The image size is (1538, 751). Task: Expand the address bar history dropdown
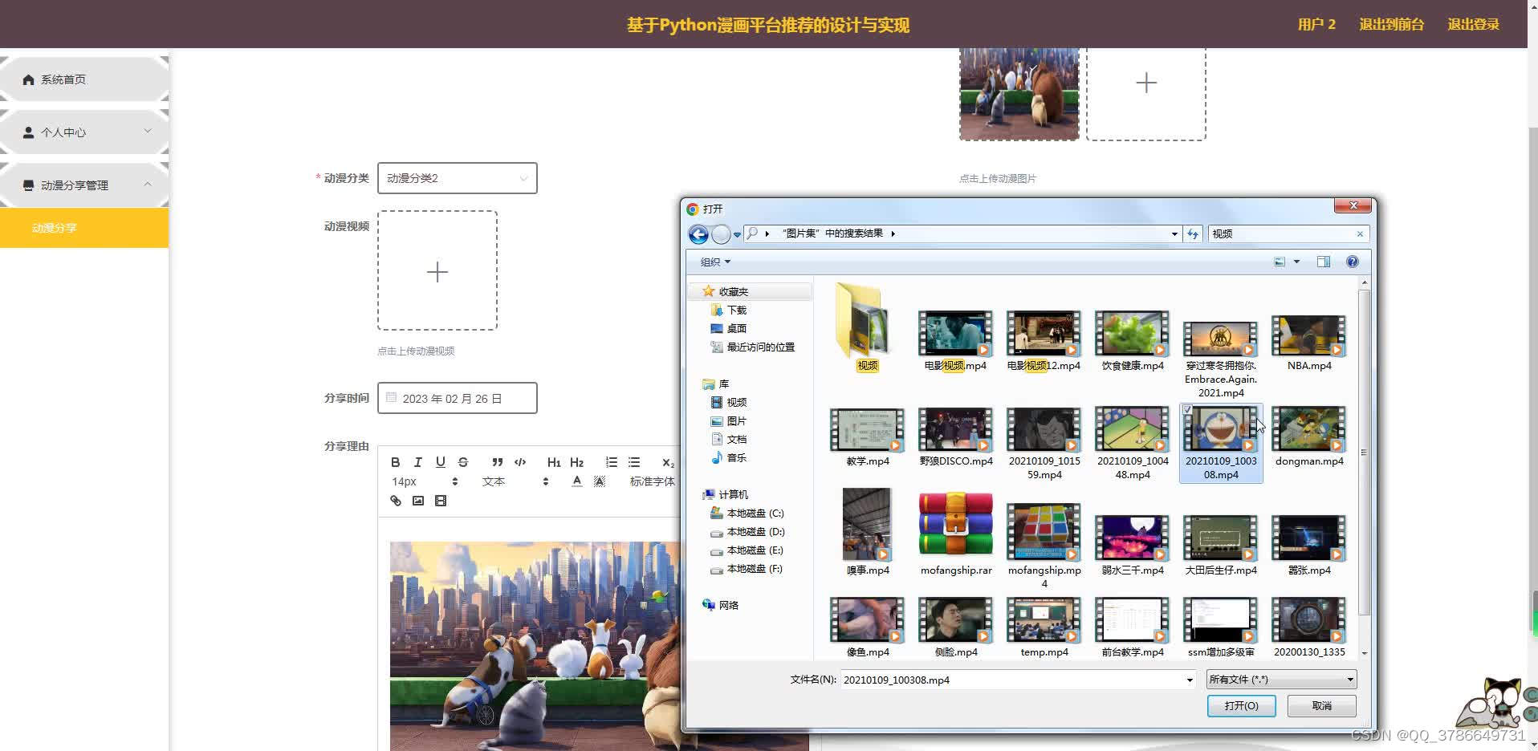pyautogui.click(x=1174, y=233)
